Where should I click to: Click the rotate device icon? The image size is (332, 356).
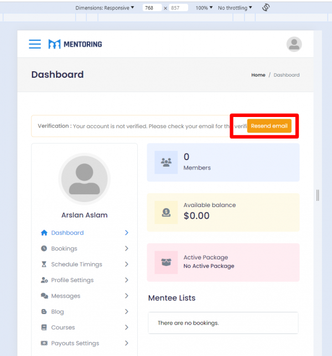266,8
